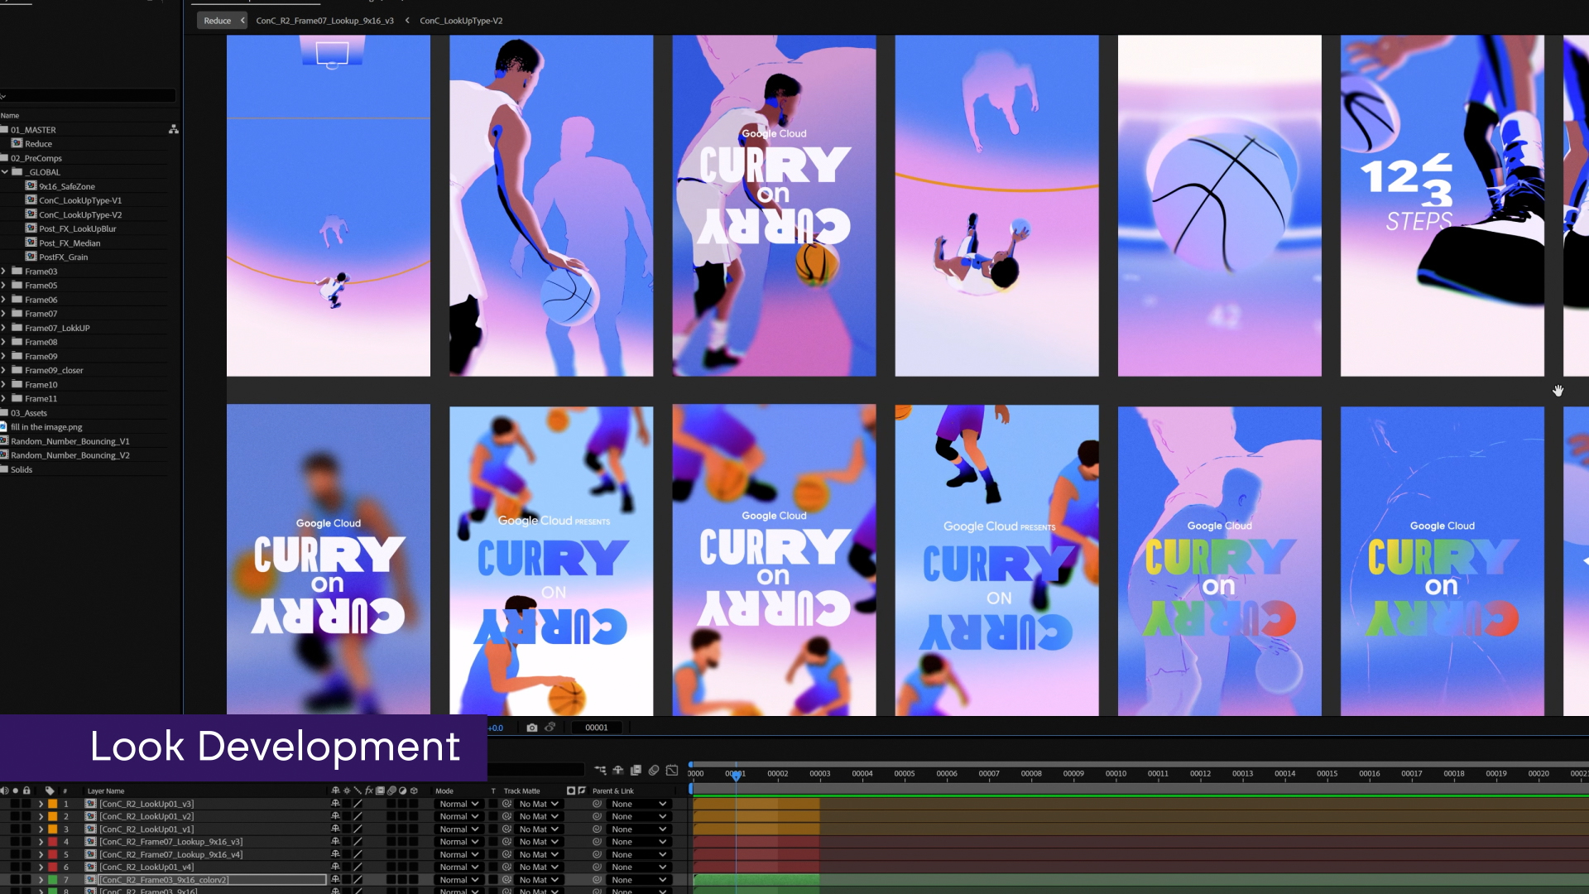Screen dimensions: 1589x894
Task: Open the Graph Editor icon
Action: (x=672, y=770)
